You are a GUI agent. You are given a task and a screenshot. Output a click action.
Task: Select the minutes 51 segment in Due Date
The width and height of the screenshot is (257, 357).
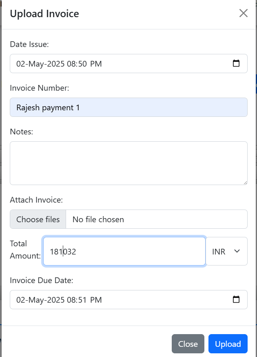(82, 300)
